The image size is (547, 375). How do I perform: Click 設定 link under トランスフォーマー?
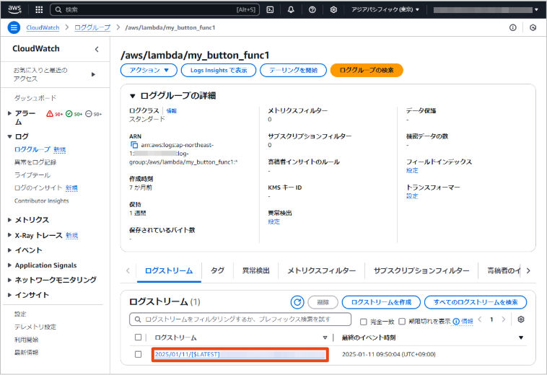tap(412, 196)
